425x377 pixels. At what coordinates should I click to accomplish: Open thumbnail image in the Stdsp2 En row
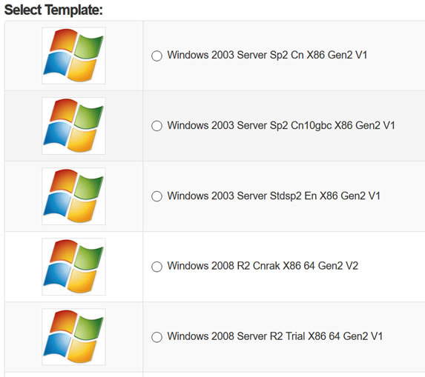73,196
